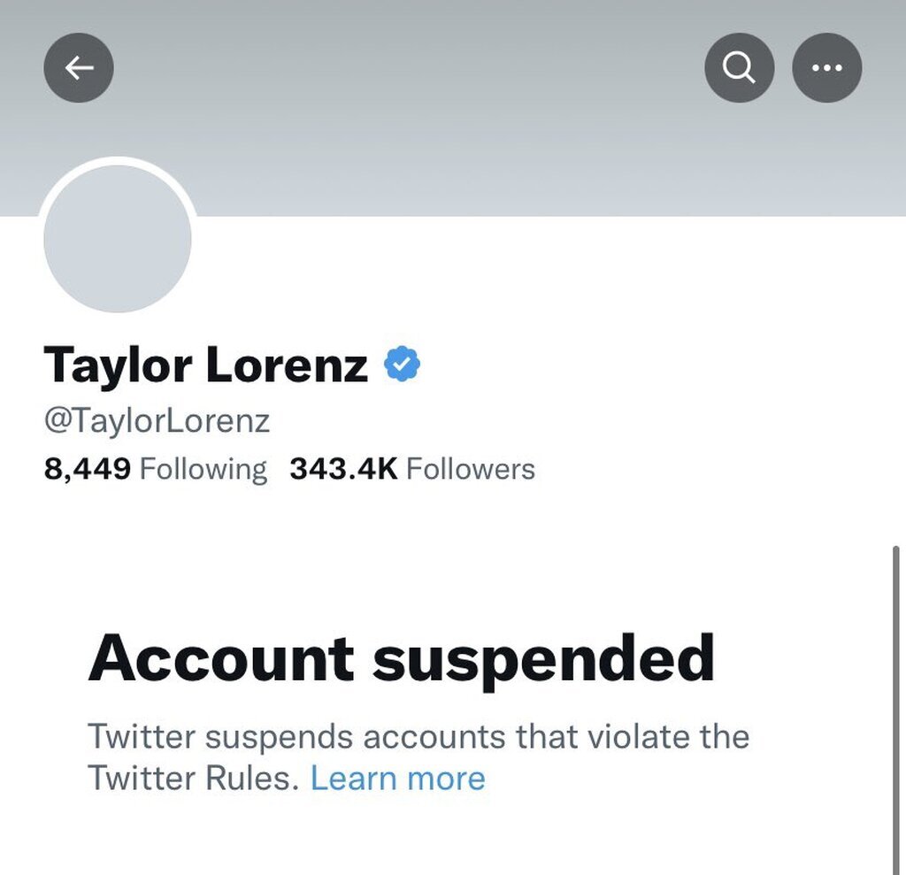Open the three-dot more options menu
Image resolution: width=906 pixels, height=875 pixels.
pos(827,68)
